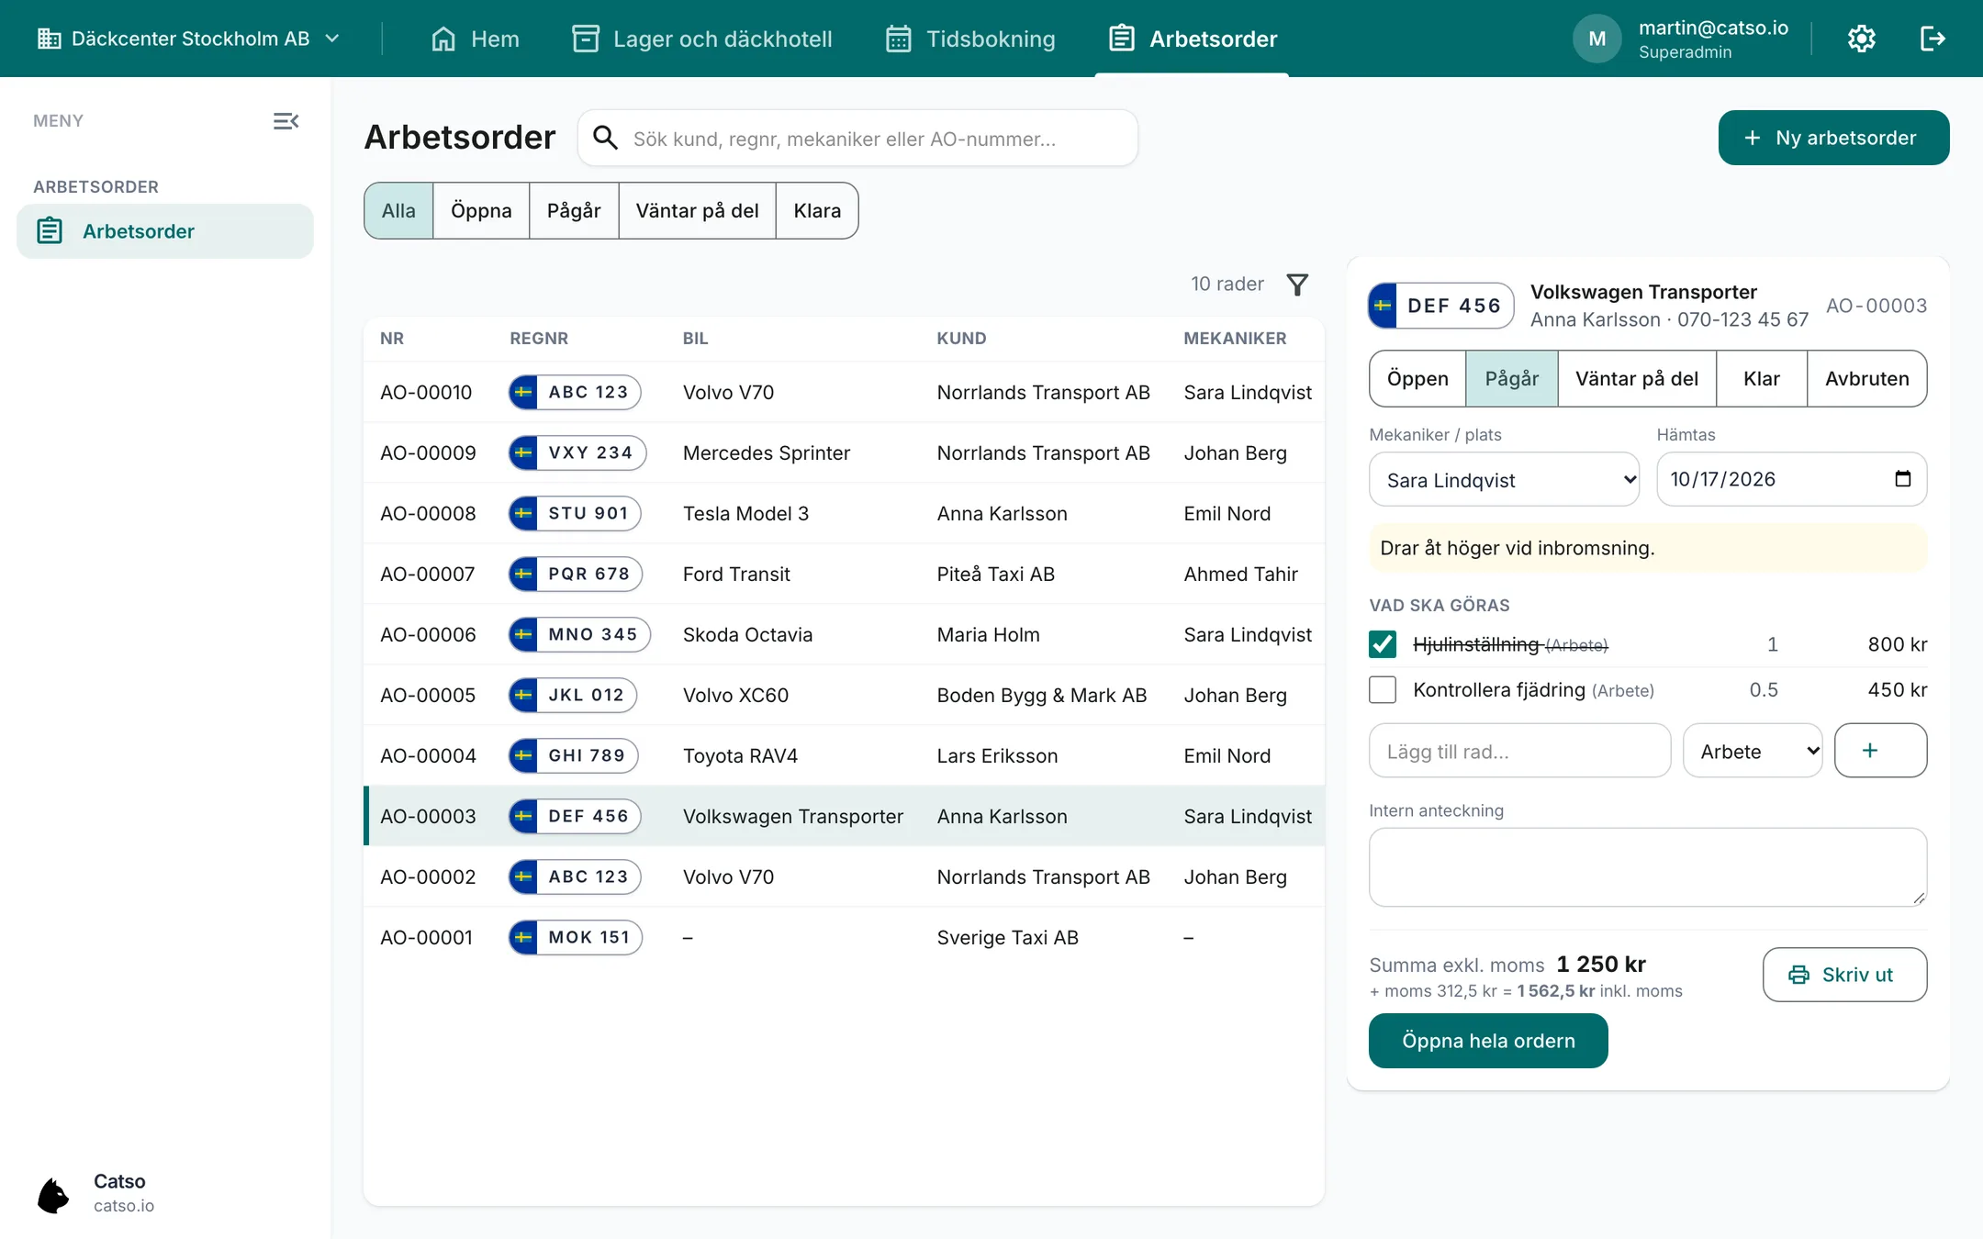
Task: Set order status to Öppen
Action: coord(1417,378)
